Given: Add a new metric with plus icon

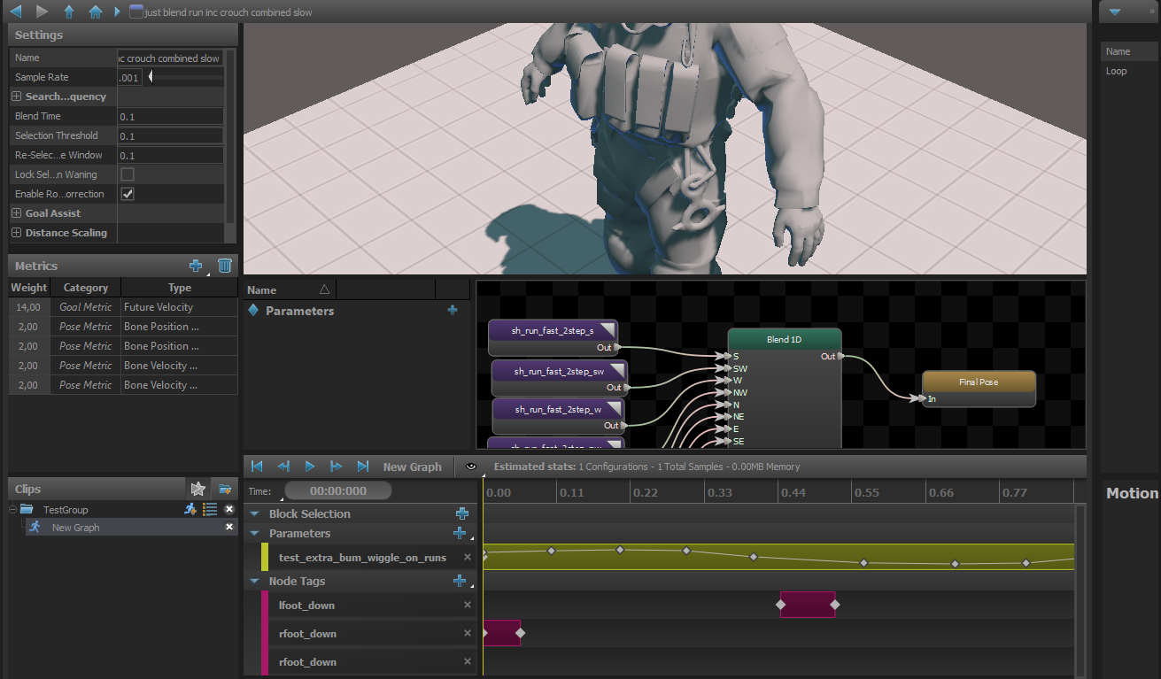Looking at the screenshot, I should pos(197,266).
